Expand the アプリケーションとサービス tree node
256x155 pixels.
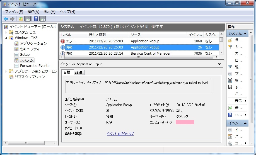coord(6,71)
